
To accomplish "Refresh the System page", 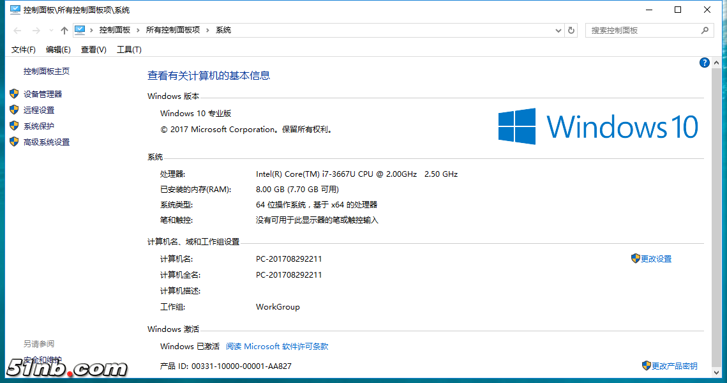I will click(571, 31).
